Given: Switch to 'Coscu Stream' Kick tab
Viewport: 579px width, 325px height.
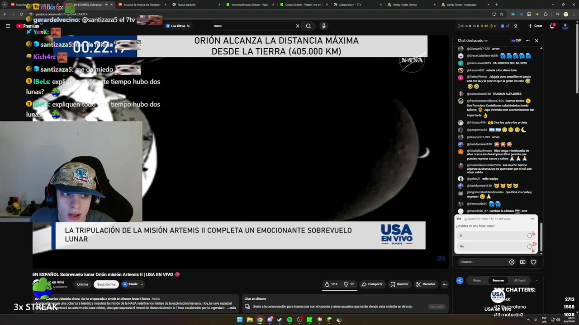Looking at the screenshot, I should click(303, 5).
